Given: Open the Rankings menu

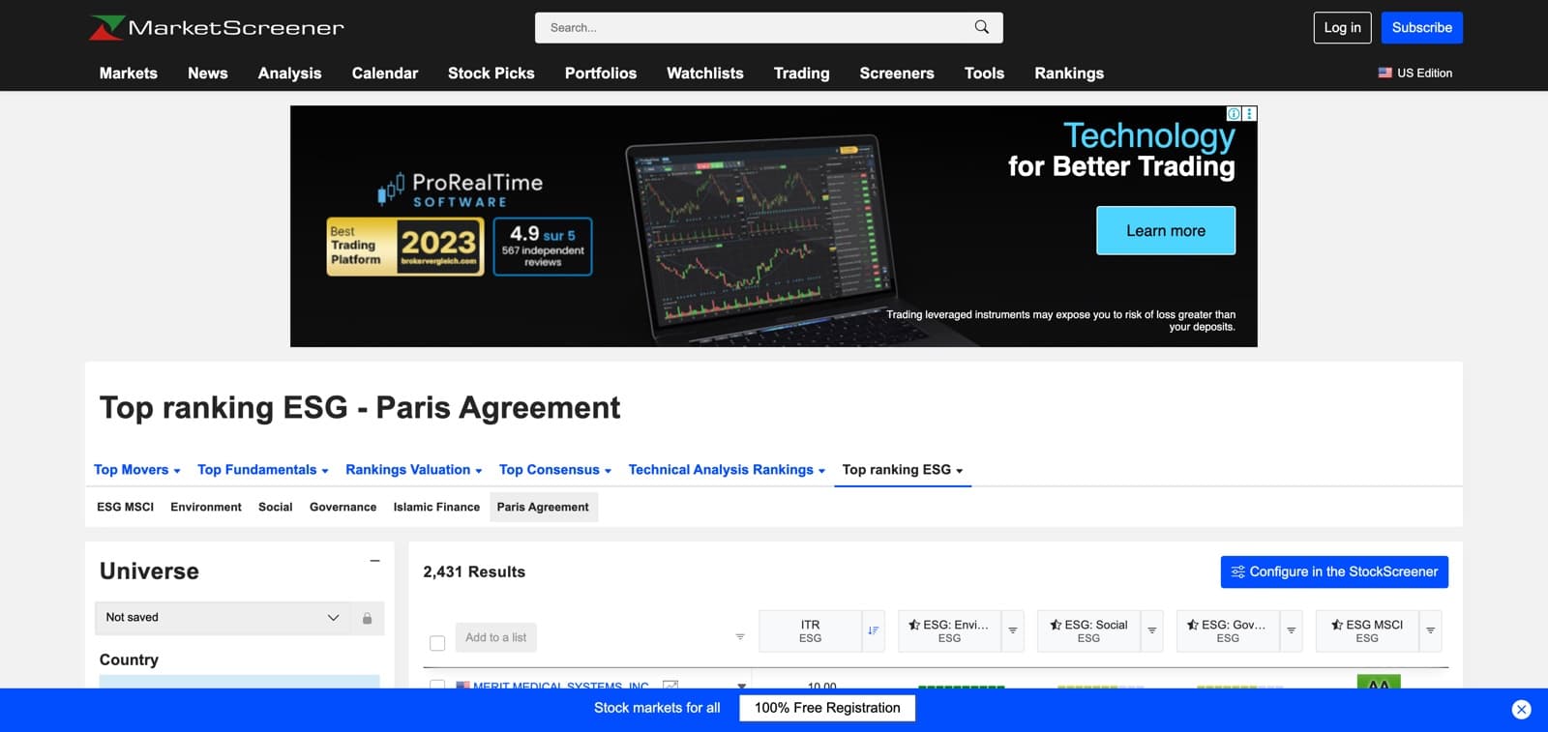Looking at the screenshot, I should coord(1069,73).
